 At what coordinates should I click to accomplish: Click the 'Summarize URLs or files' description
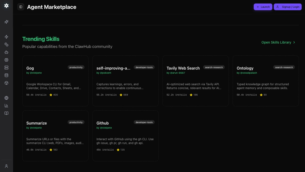(x=55, y=141)
